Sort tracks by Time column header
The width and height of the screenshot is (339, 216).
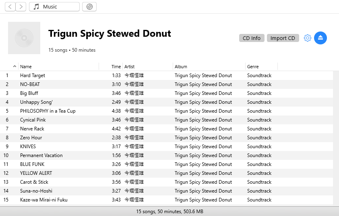[x=116, y=67]
